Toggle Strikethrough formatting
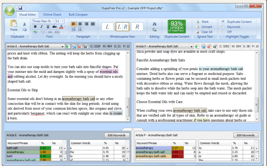This screenshot has width=267, height=166. (x=54, y=27)
